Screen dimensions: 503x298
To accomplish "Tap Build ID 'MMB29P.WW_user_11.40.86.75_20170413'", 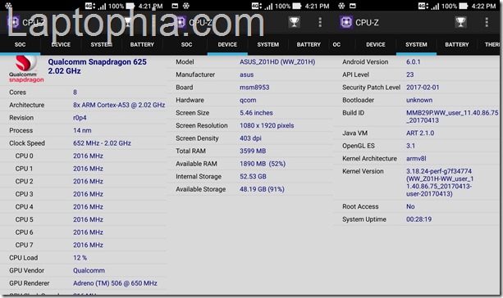I will 452,116.
